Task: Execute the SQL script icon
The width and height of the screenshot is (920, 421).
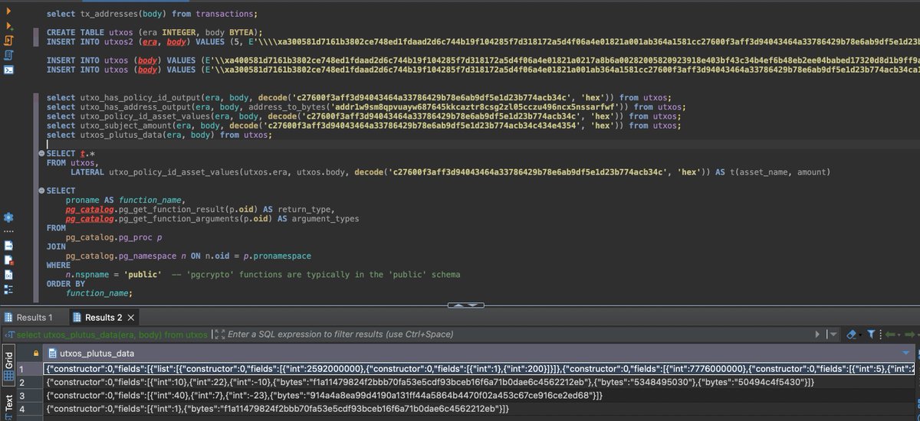Action: pos(9,39)
